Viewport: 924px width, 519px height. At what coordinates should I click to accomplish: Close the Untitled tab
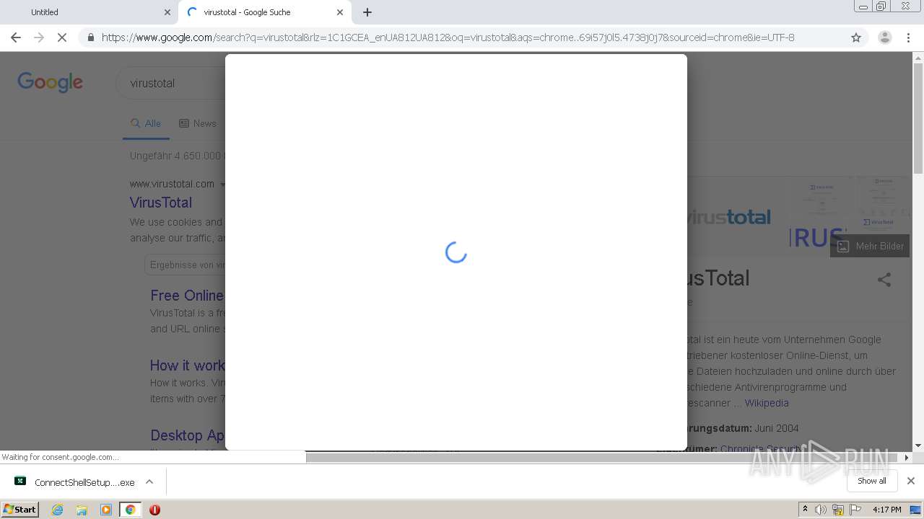coord(167,12)
